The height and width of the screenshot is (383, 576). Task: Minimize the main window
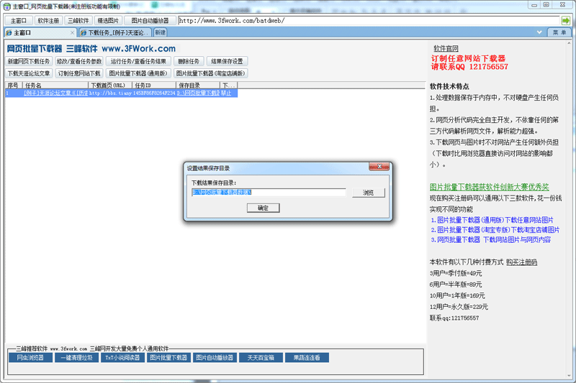[x=534, y=5]
